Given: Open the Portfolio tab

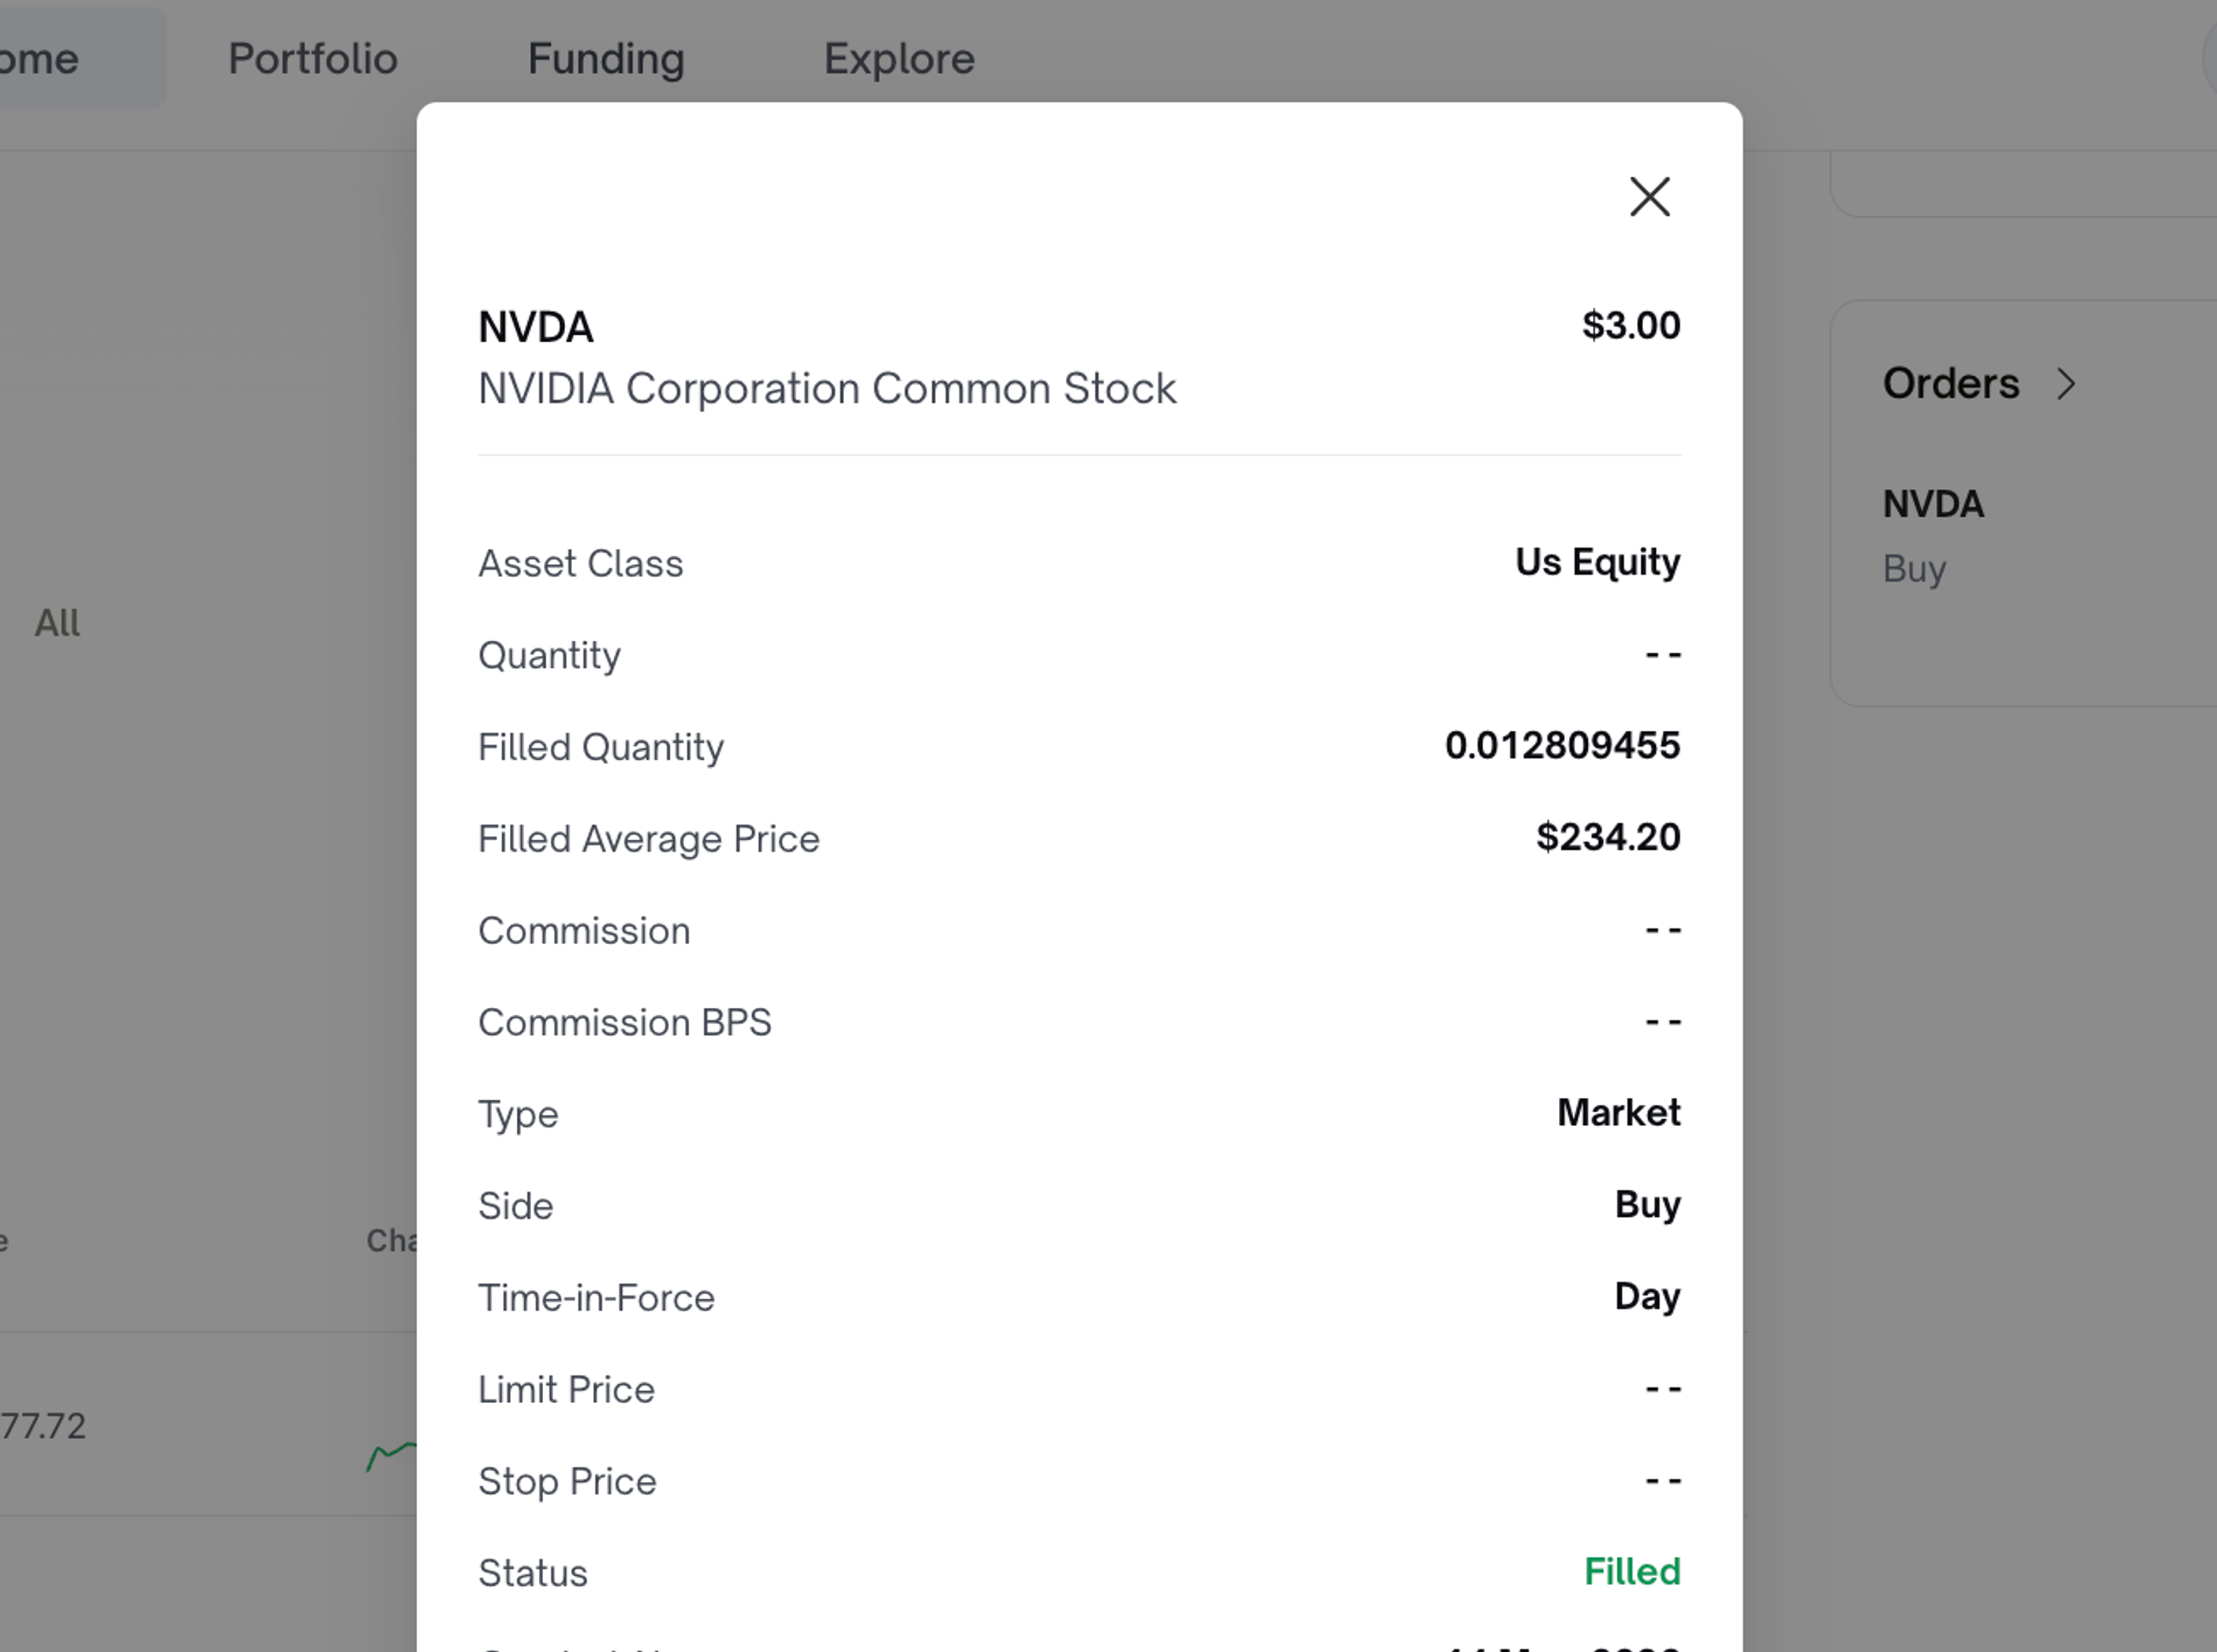Looking at the screenshot, I should pyautogui.click(x=313, y=59).
